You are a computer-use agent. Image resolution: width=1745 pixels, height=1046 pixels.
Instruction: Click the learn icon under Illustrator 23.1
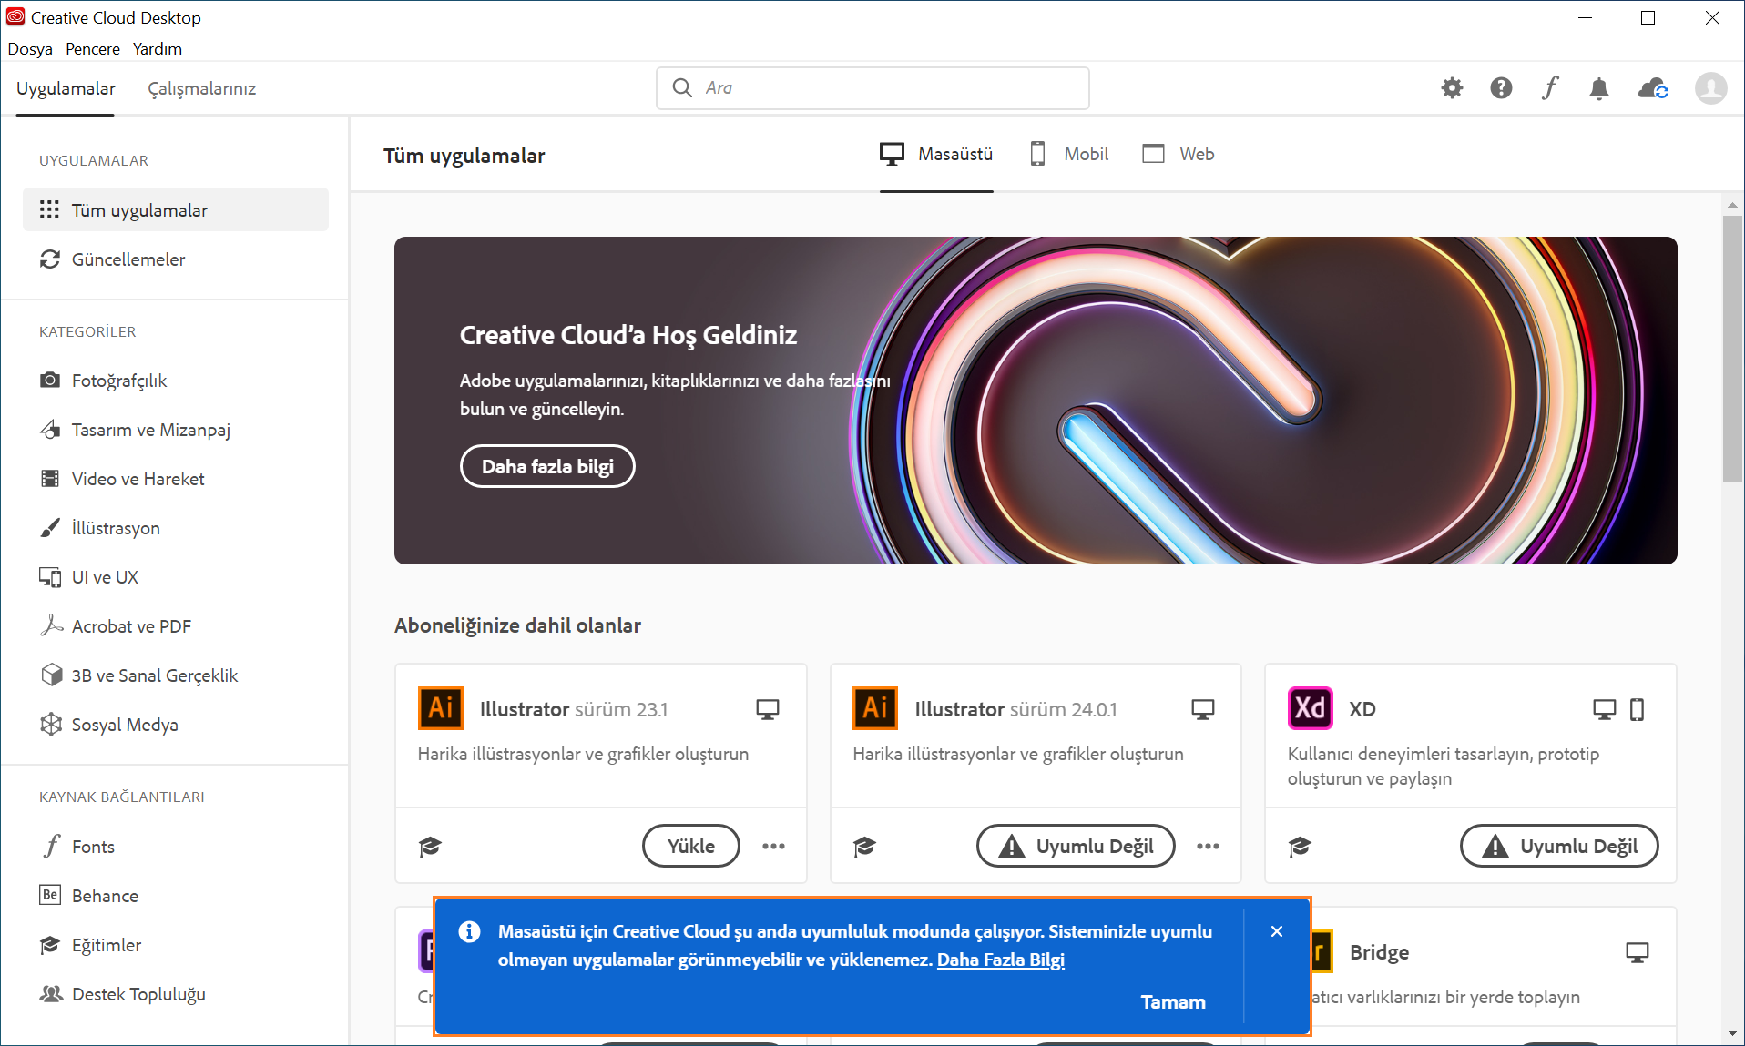click(x=430, y=846)
